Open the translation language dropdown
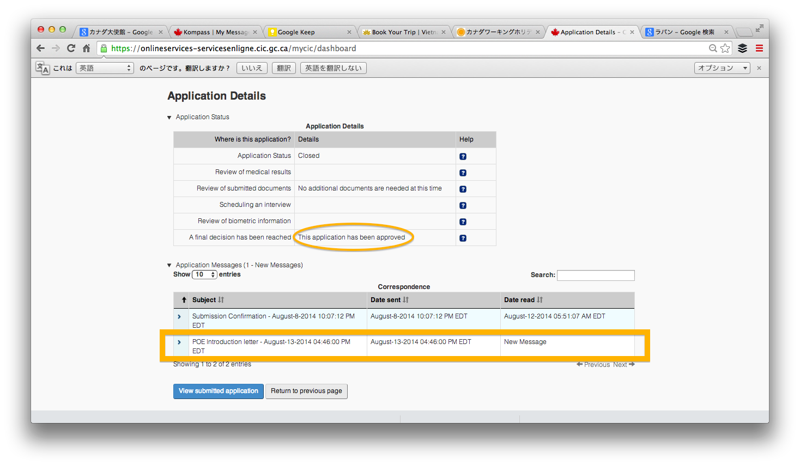This screenshot has width=800, height=466. pyautogui.click(x=105, y=68)
